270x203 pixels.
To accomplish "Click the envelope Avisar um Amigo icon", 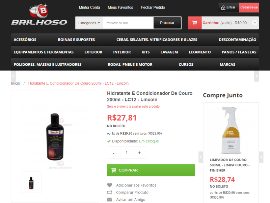I will click(109, 200).
